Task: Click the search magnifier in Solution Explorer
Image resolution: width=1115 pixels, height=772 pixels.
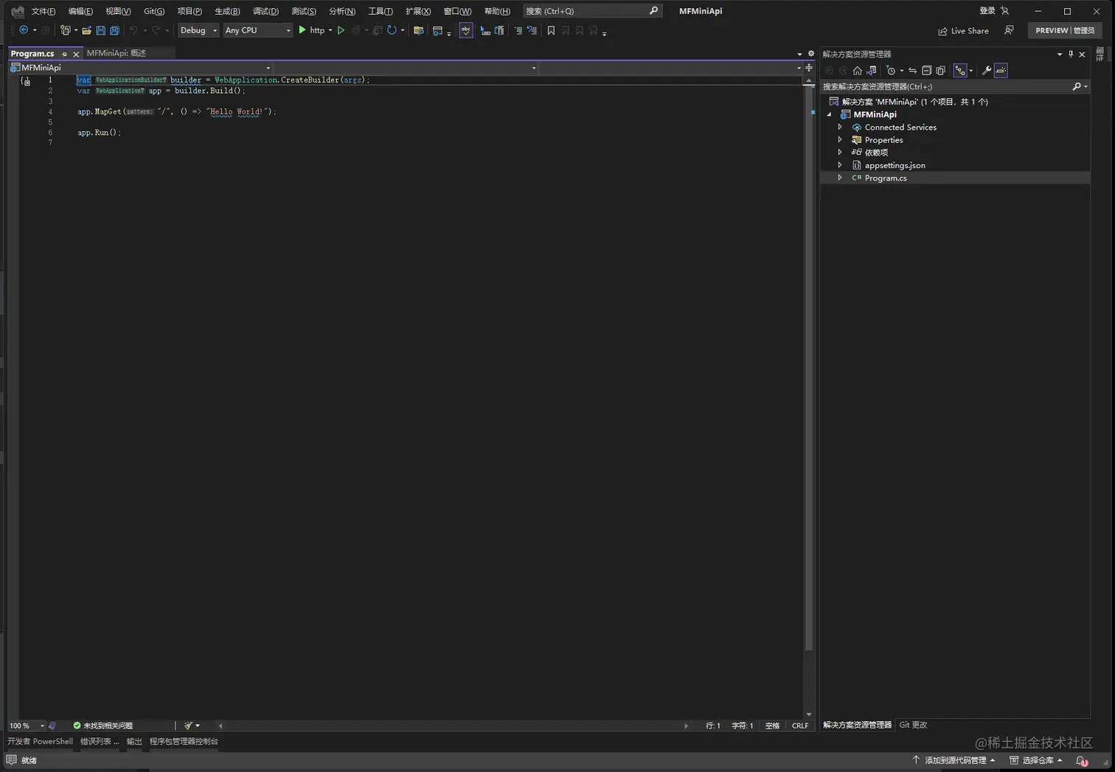Action: pos(1077,86)
